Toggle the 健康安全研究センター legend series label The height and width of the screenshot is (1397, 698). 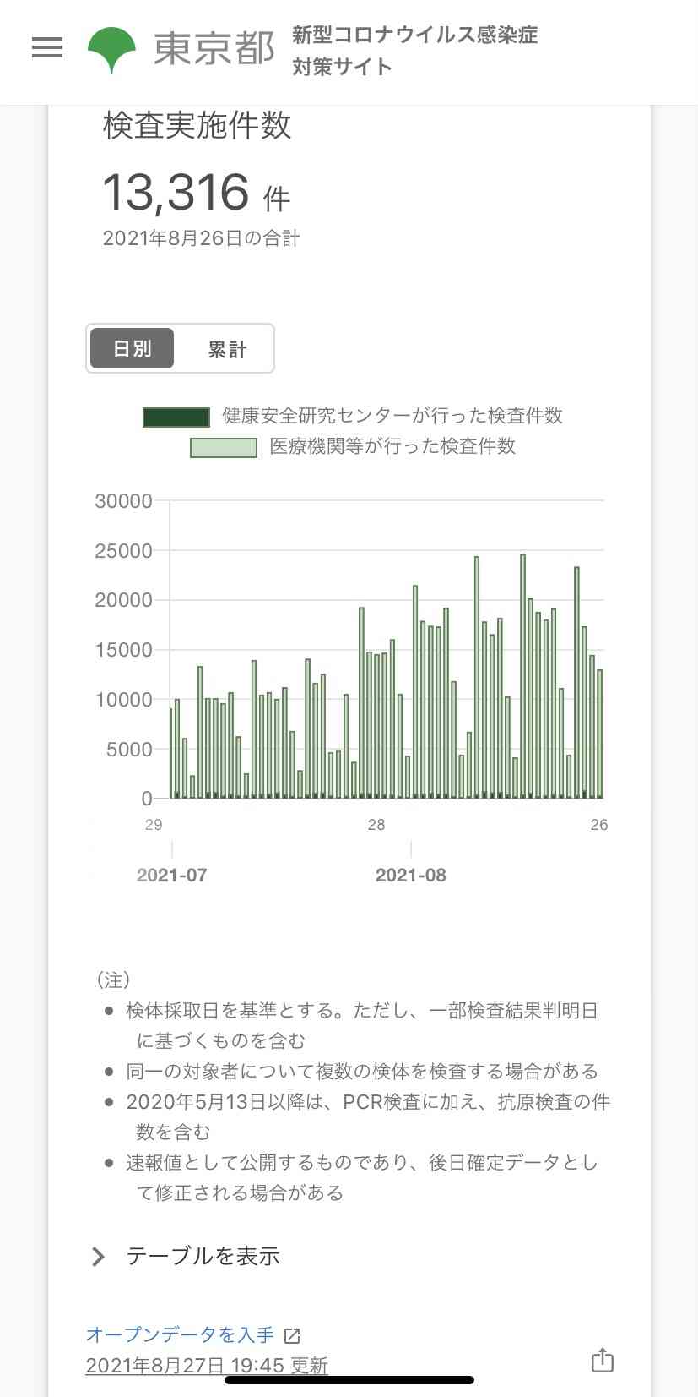(392, 416)
